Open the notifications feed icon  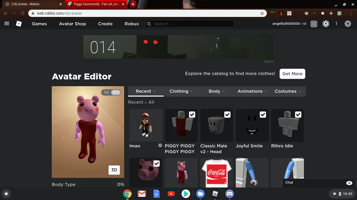tap(314, 24)
